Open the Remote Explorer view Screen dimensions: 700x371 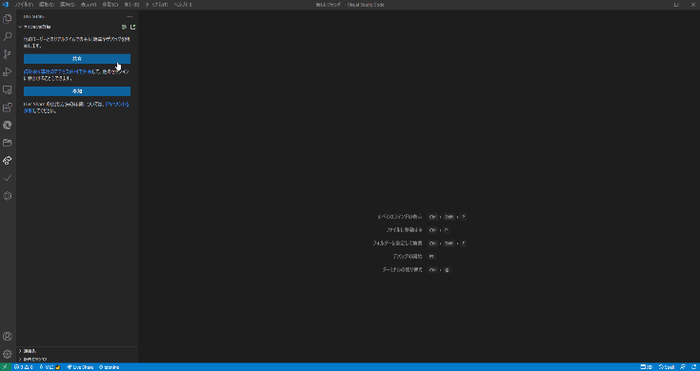coord(8,89)
